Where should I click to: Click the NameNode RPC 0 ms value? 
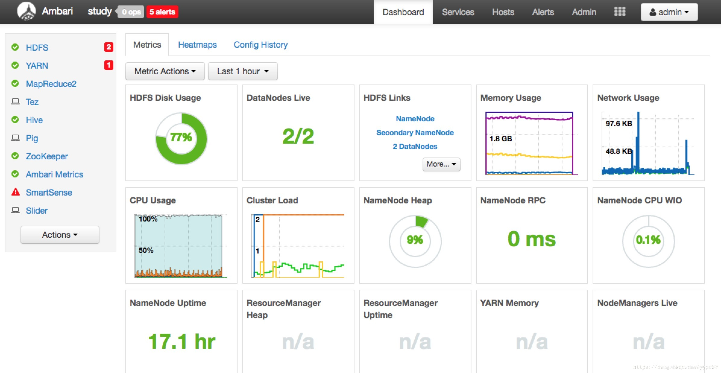click(x=532, y=239)
